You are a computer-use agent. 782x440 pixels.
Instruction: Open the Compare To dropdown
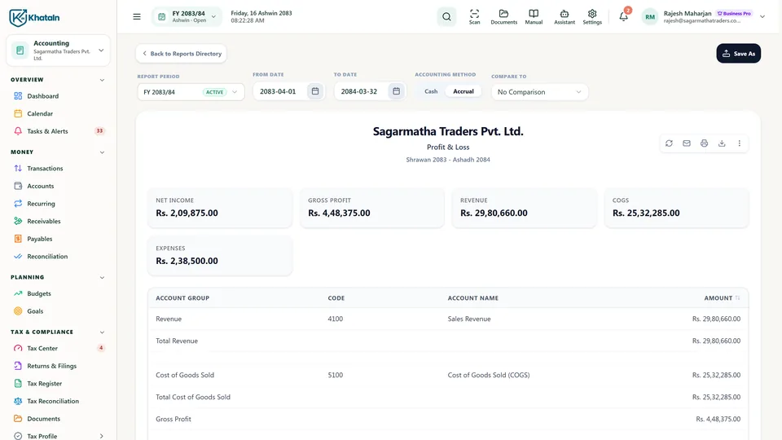(x=539, y=92)
